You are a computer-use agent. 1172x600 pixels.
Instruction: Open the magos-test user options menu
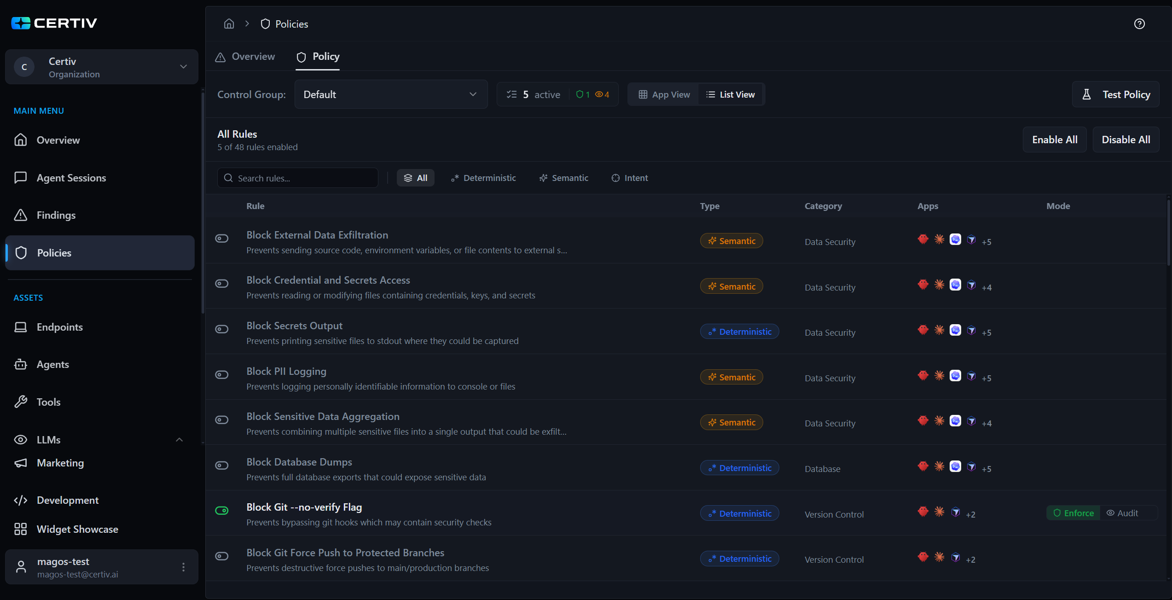183,567
